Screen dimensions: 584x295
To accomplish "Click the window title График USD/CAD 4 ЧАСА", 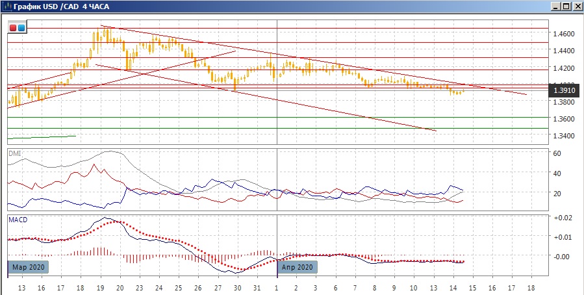I will [x=62, y=6].
